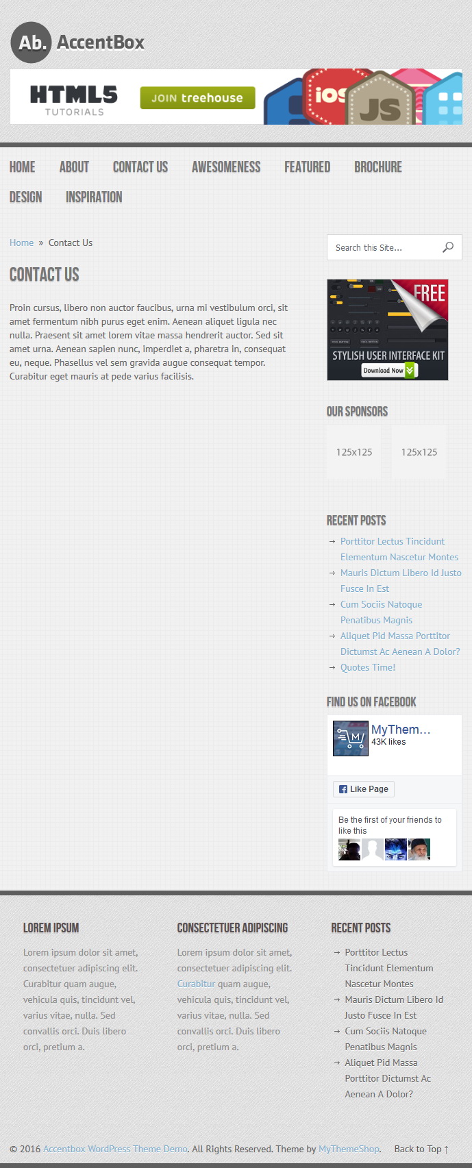Open Cum Sociis Natoque Penatibus Magnis sidebar post
Screen dimensions: 472x1168
click(381, 612)
